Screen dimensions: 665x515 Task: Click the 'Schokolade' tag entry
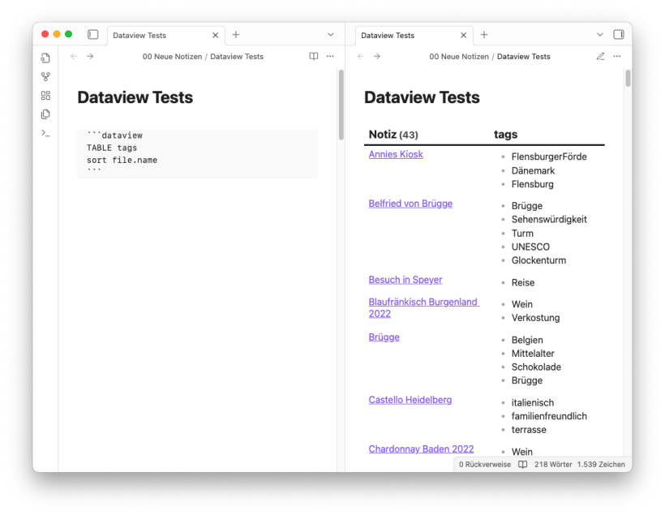(536, 367)
